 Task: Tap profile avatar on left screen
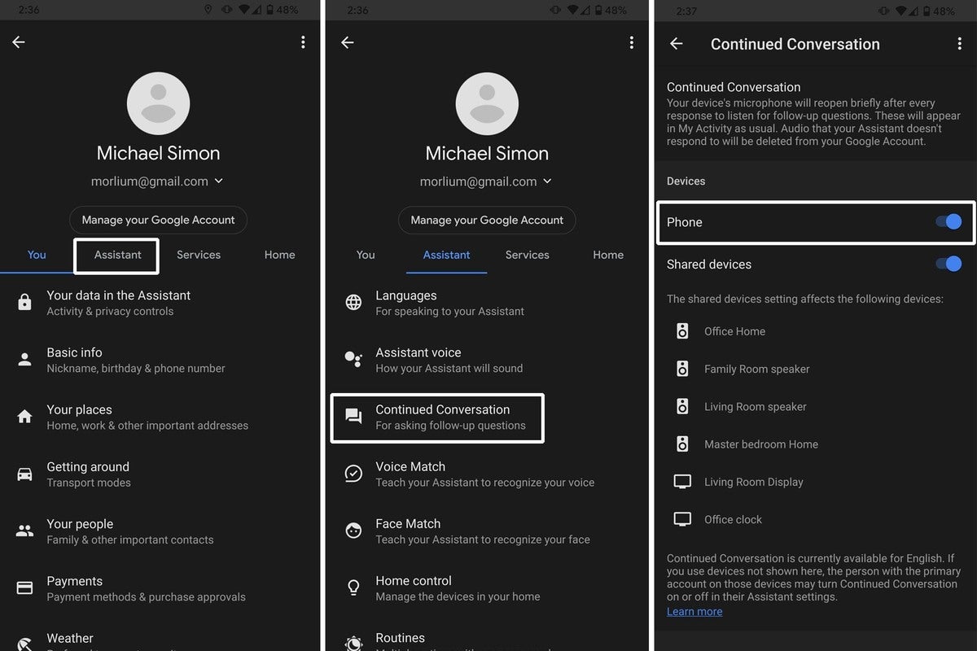point(158,103)
